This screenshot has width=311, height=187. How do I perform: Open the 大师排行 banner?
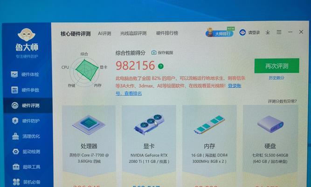point(220,32)
